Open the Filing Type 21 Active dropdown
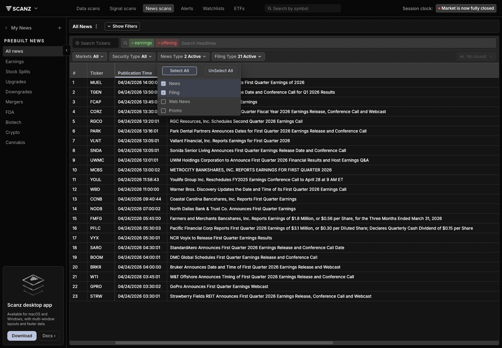The width and height of the screenshot is (502, 348). coord(238,56)
